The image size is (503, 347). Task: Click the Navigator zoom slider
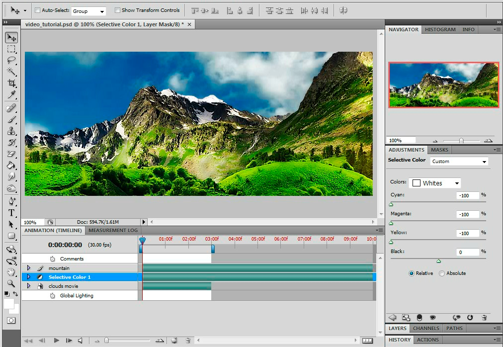(461, 141)
